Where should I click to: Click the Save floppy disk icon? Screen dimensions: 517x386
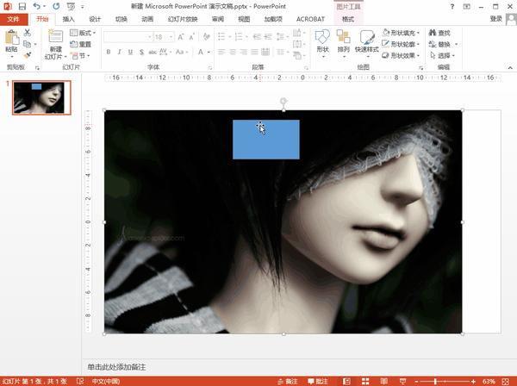22,6
